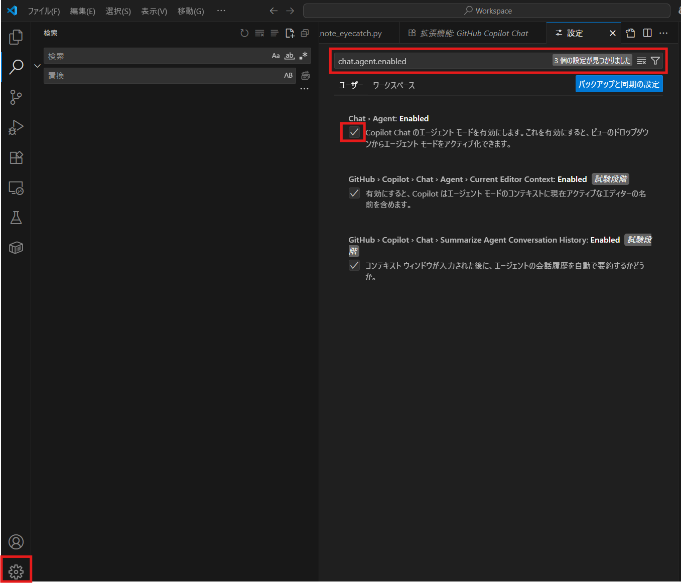
Task: Split the editor to the right
Action: (x=647, y=33)
